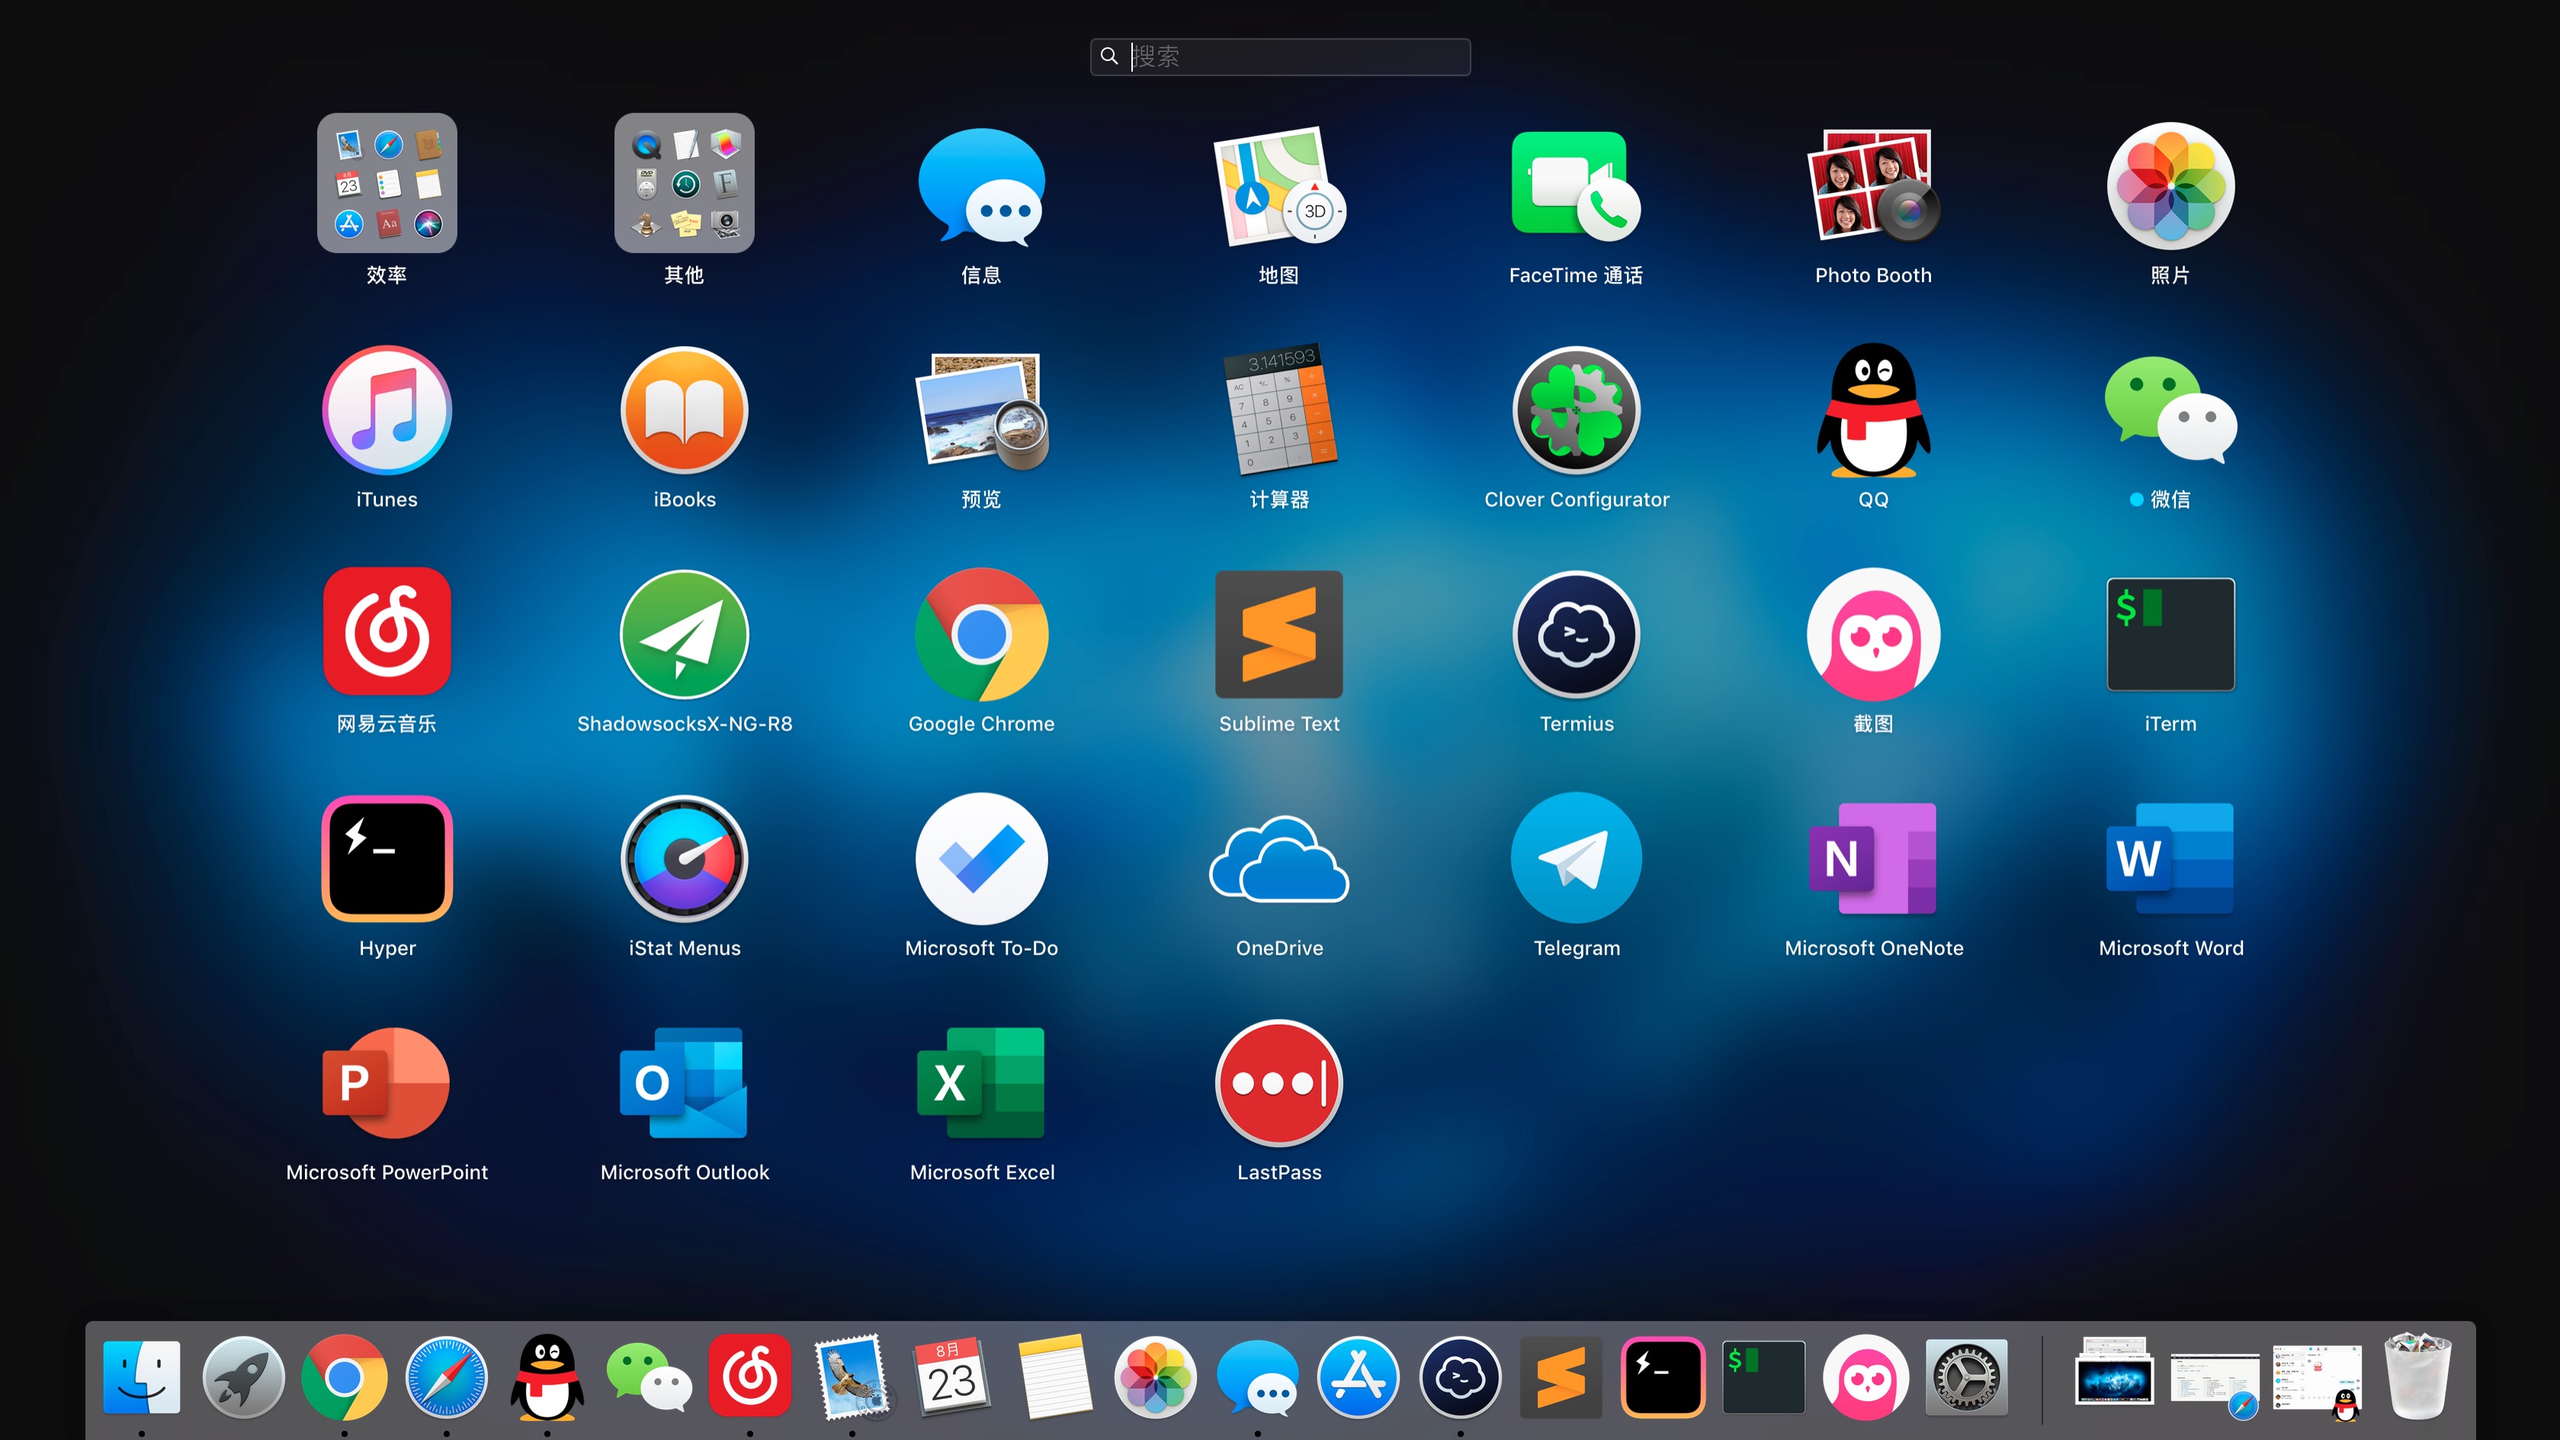Open App Store from the Dock
This screenshot has height=1440, width=2560.
coord(1358,1377)
